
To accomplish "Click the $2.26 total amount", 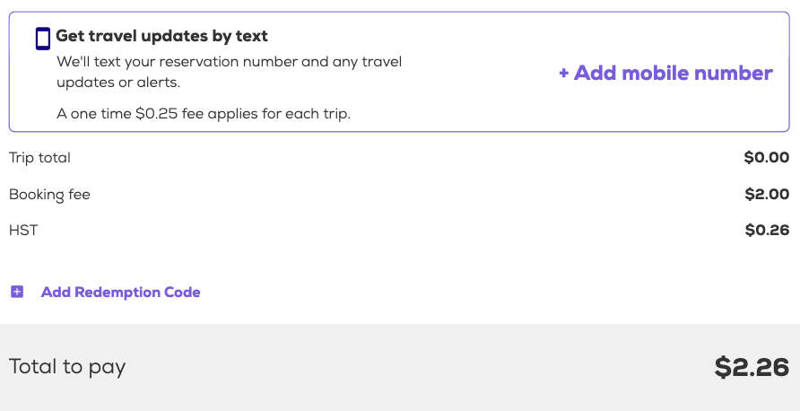I will pyautogui.click(x=752, y=366).
